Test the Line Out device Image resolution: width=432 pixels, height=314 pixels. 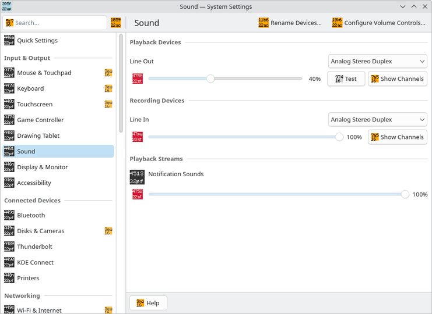[x=346, y=79]
